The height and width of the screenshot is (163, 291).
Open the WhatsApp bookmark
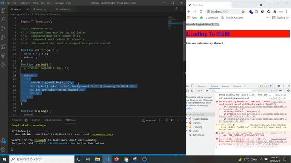pyautogui.click(x=209, y=18)
